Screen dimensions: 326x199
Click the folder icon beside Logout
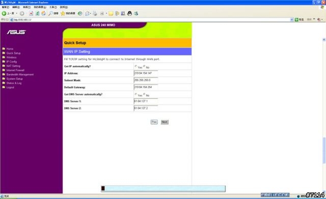point(4,87)
